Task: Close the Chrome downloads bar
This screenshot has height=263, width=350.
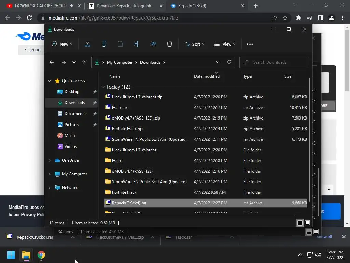Action: pyautogui.click(x=344, y=237)
